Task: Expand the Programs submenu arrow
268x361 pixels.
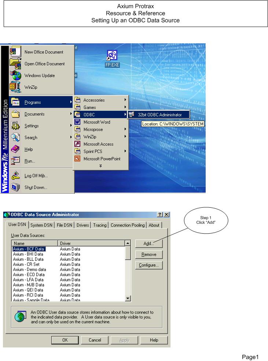Action: coord(71,102)
